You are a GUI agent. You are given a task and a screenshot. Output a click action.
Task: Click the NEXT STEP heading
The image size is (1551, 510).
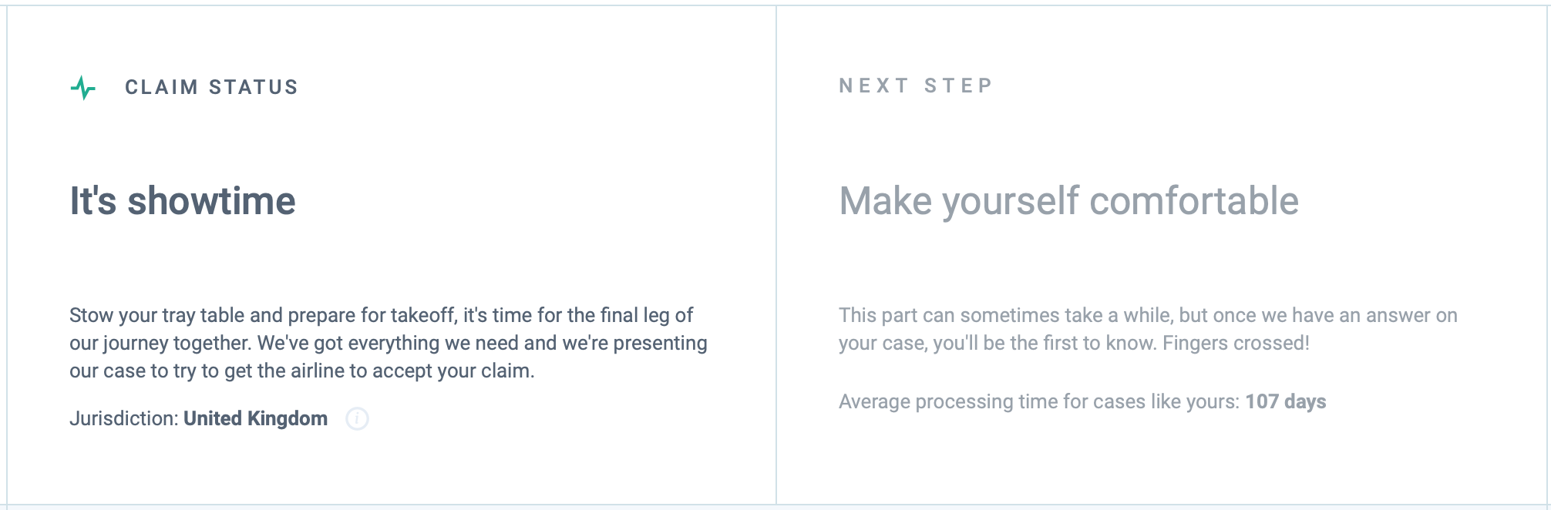tap(916, 86)
